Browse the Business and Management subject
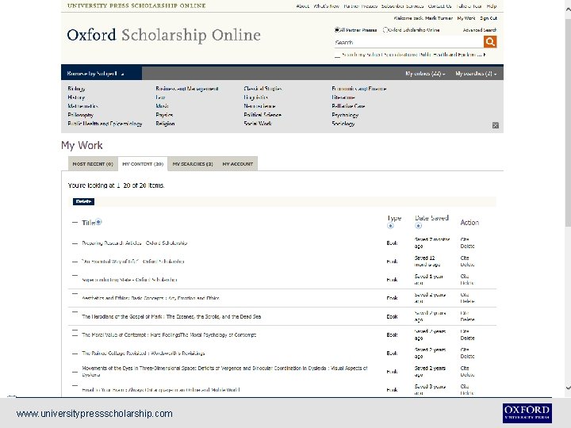 (x=187, y=89)
